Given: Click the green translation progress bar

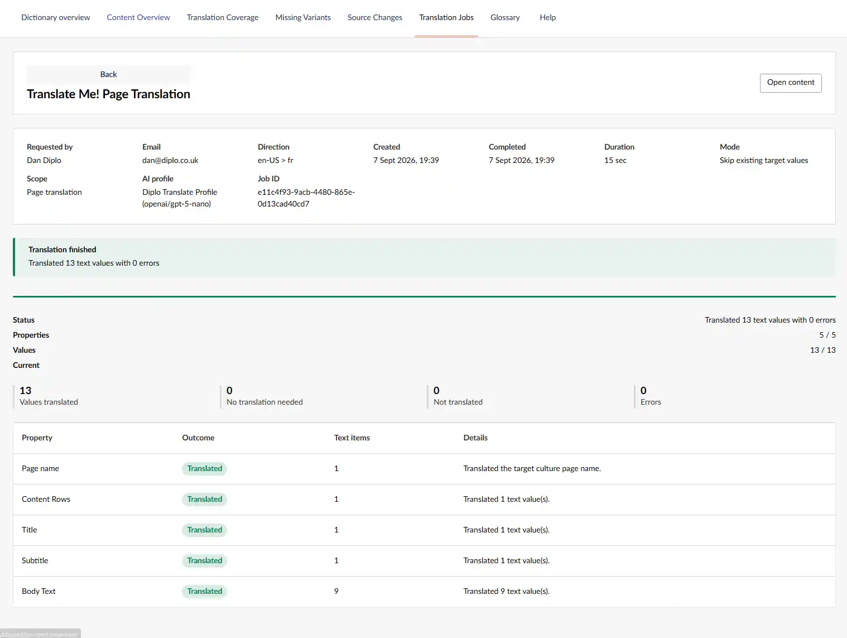Looking at the screenshot, I should coord(424,296).
